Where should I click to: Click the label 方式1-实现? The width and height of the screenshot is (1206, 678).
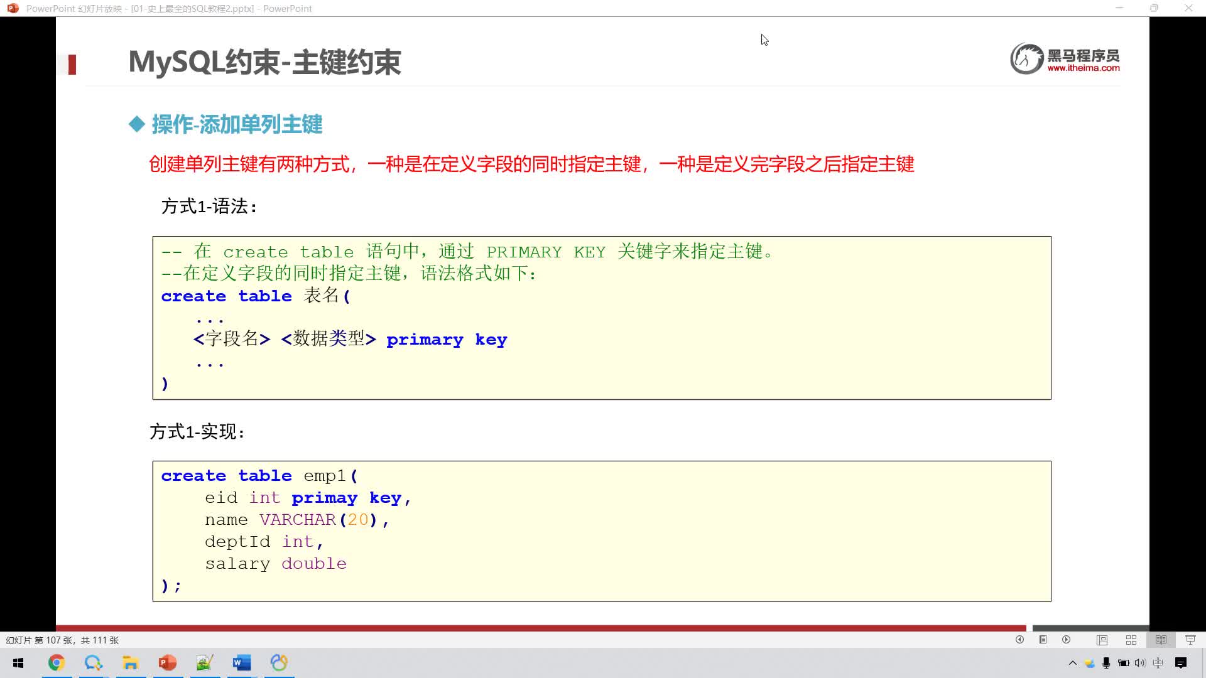(x=197, y=431)
